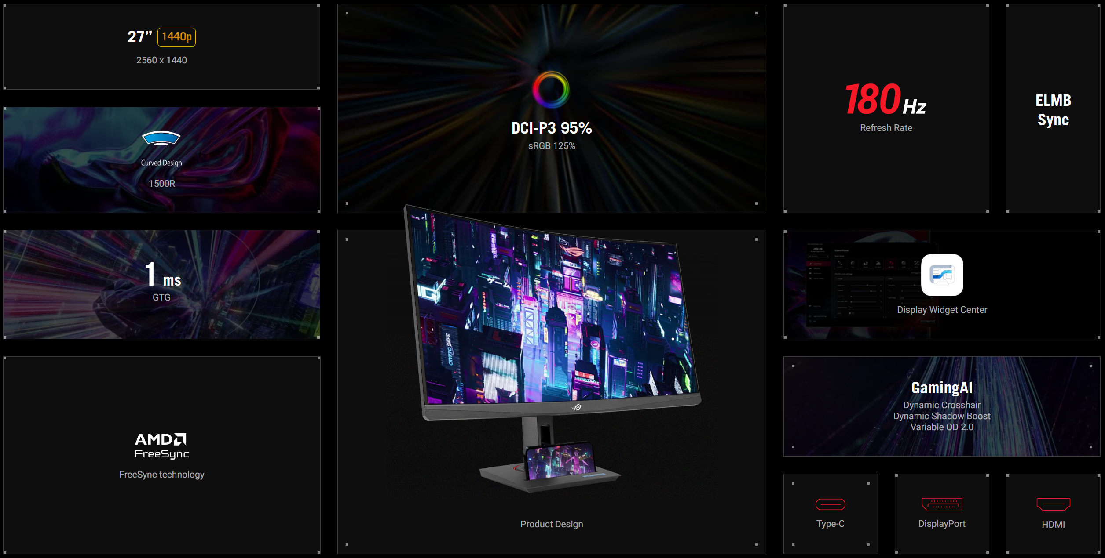Image resolution: width=1105 pixels, height=558 pixels.
Task: Click the 'Display Widget Center' label
Action: click(942, 310)
